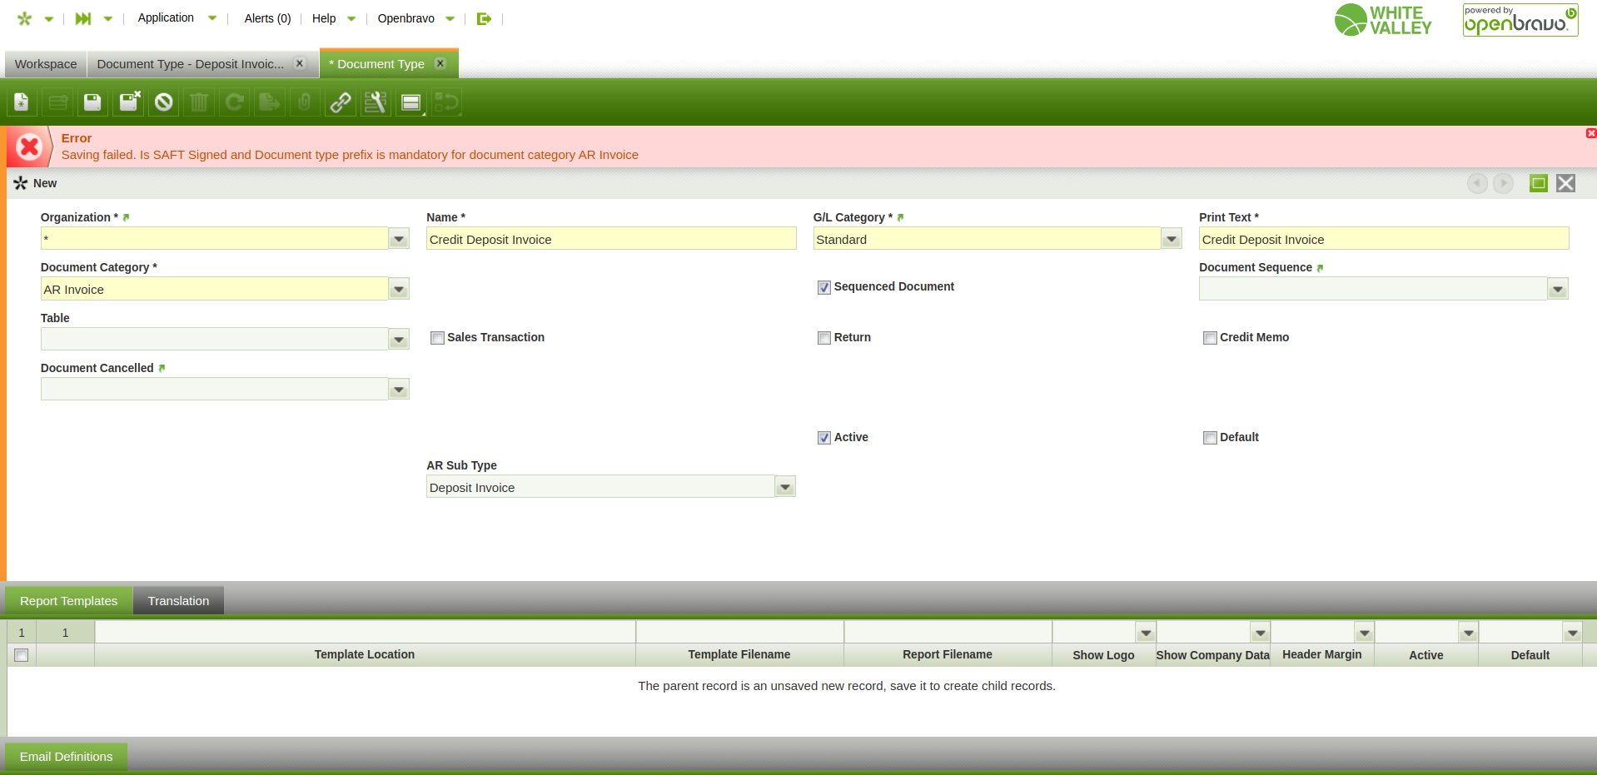The image size is (1597, 775).
Task: Switch to the Workspace tab
Action: point(46,64)
